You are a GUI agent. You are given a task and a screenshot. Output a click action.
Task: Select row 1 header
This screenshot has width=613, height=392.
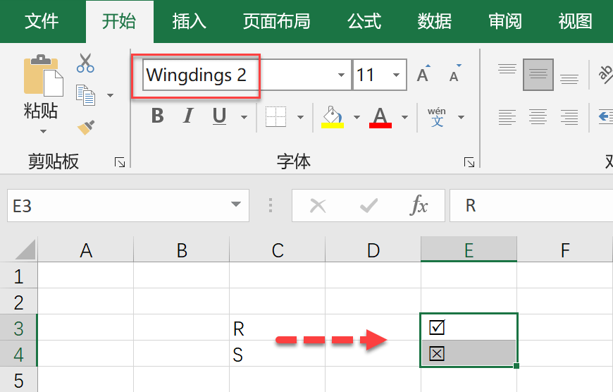pyautogui.click(x=18, y=276)
